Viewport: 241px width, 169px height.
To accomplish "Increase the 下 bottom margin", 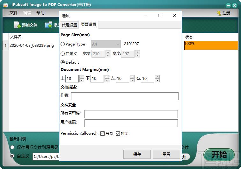I will pyautogui.click(x=107, y=77).
